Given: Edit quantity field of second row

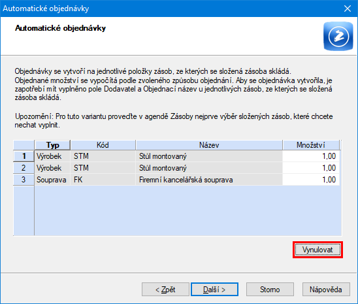Looking at the screenshot, I should (x=311, y=168).
